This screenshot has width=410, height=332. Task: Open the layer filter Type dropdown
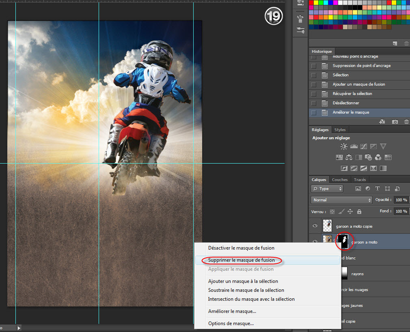[327, 189]
